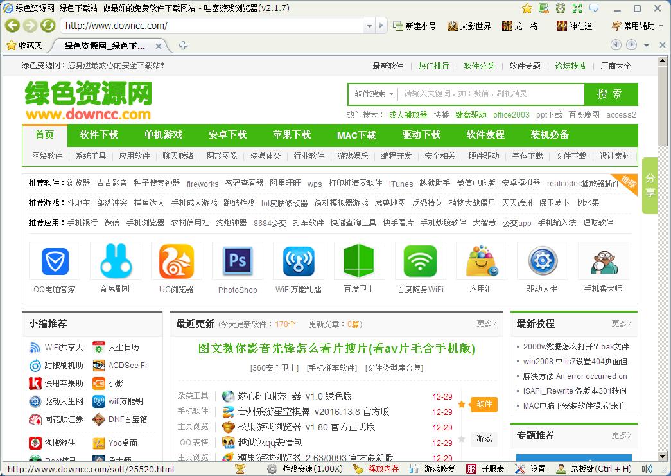Open the 常用辅助 dropdown menu

click(x=640, y=26)
